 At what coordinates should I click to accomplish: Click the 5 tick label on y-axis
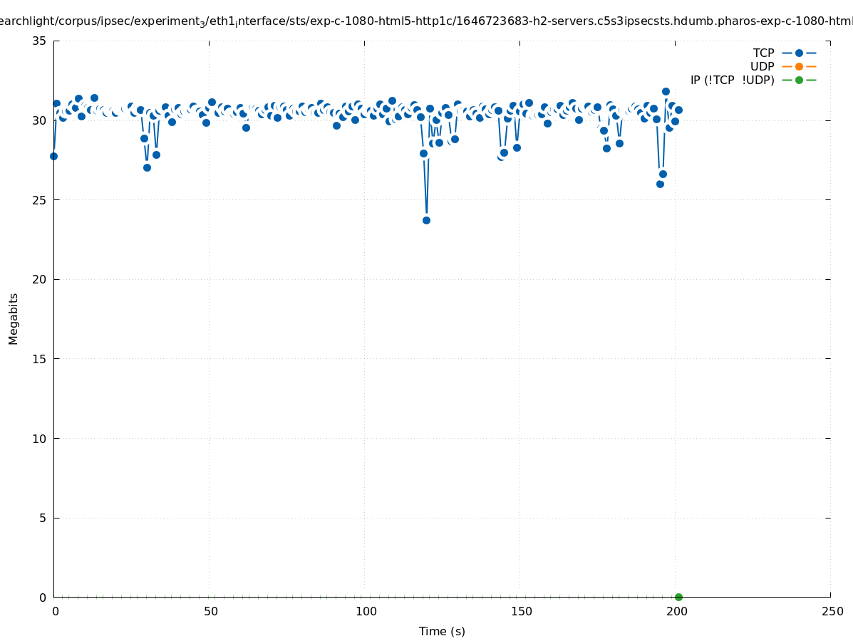click(x=43, y=518)
